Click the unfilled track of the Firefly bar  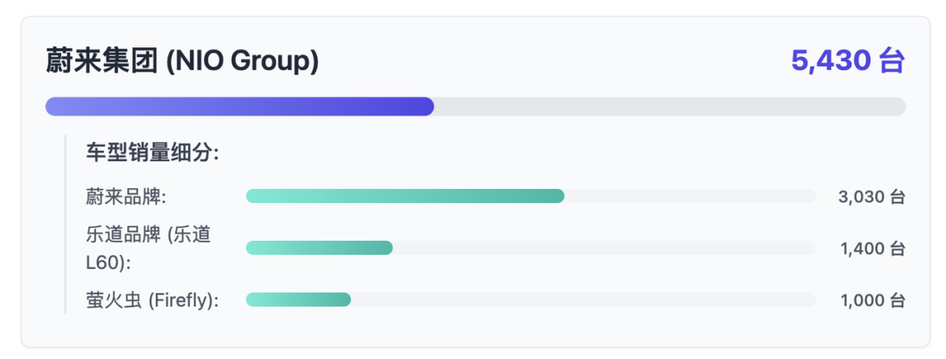[583, 299]
